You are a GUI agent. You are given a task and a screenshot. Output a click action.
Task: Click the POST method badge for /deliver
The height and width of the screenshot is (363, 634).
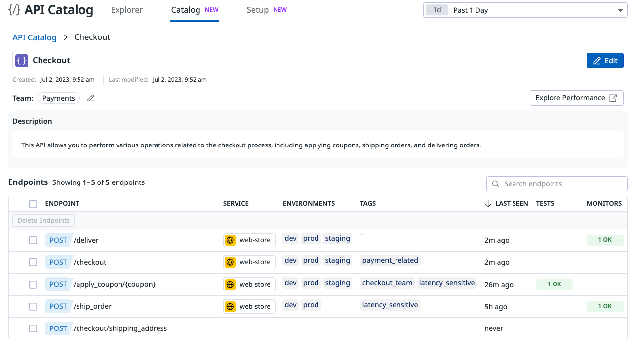(x=58, y=240)
